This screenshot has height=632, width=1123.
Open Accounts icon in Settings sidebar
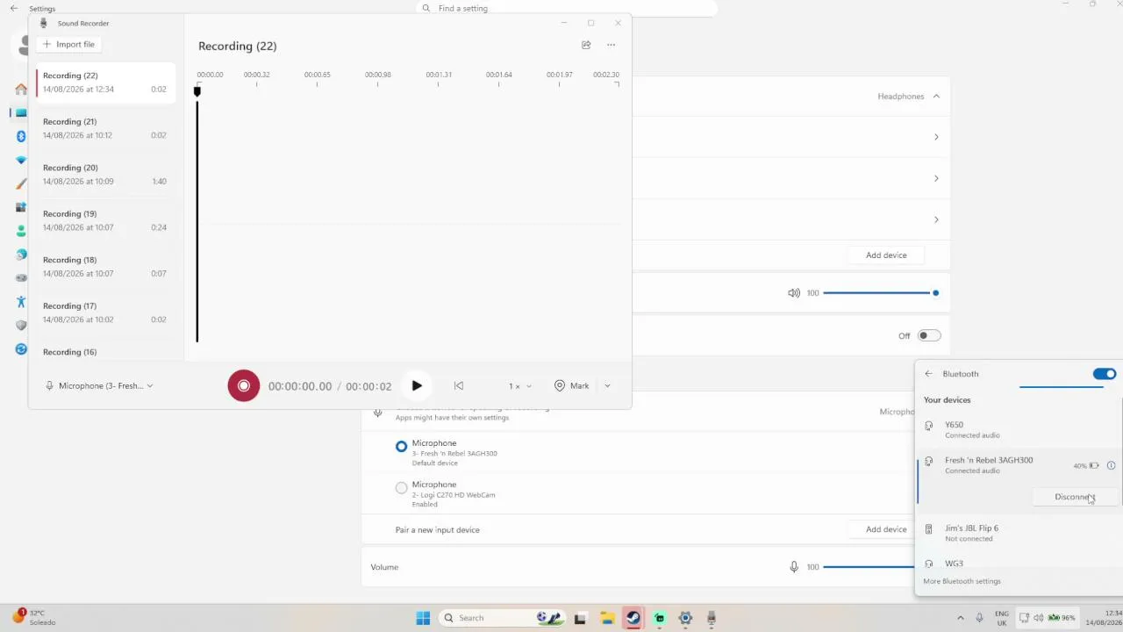[21, 231]
